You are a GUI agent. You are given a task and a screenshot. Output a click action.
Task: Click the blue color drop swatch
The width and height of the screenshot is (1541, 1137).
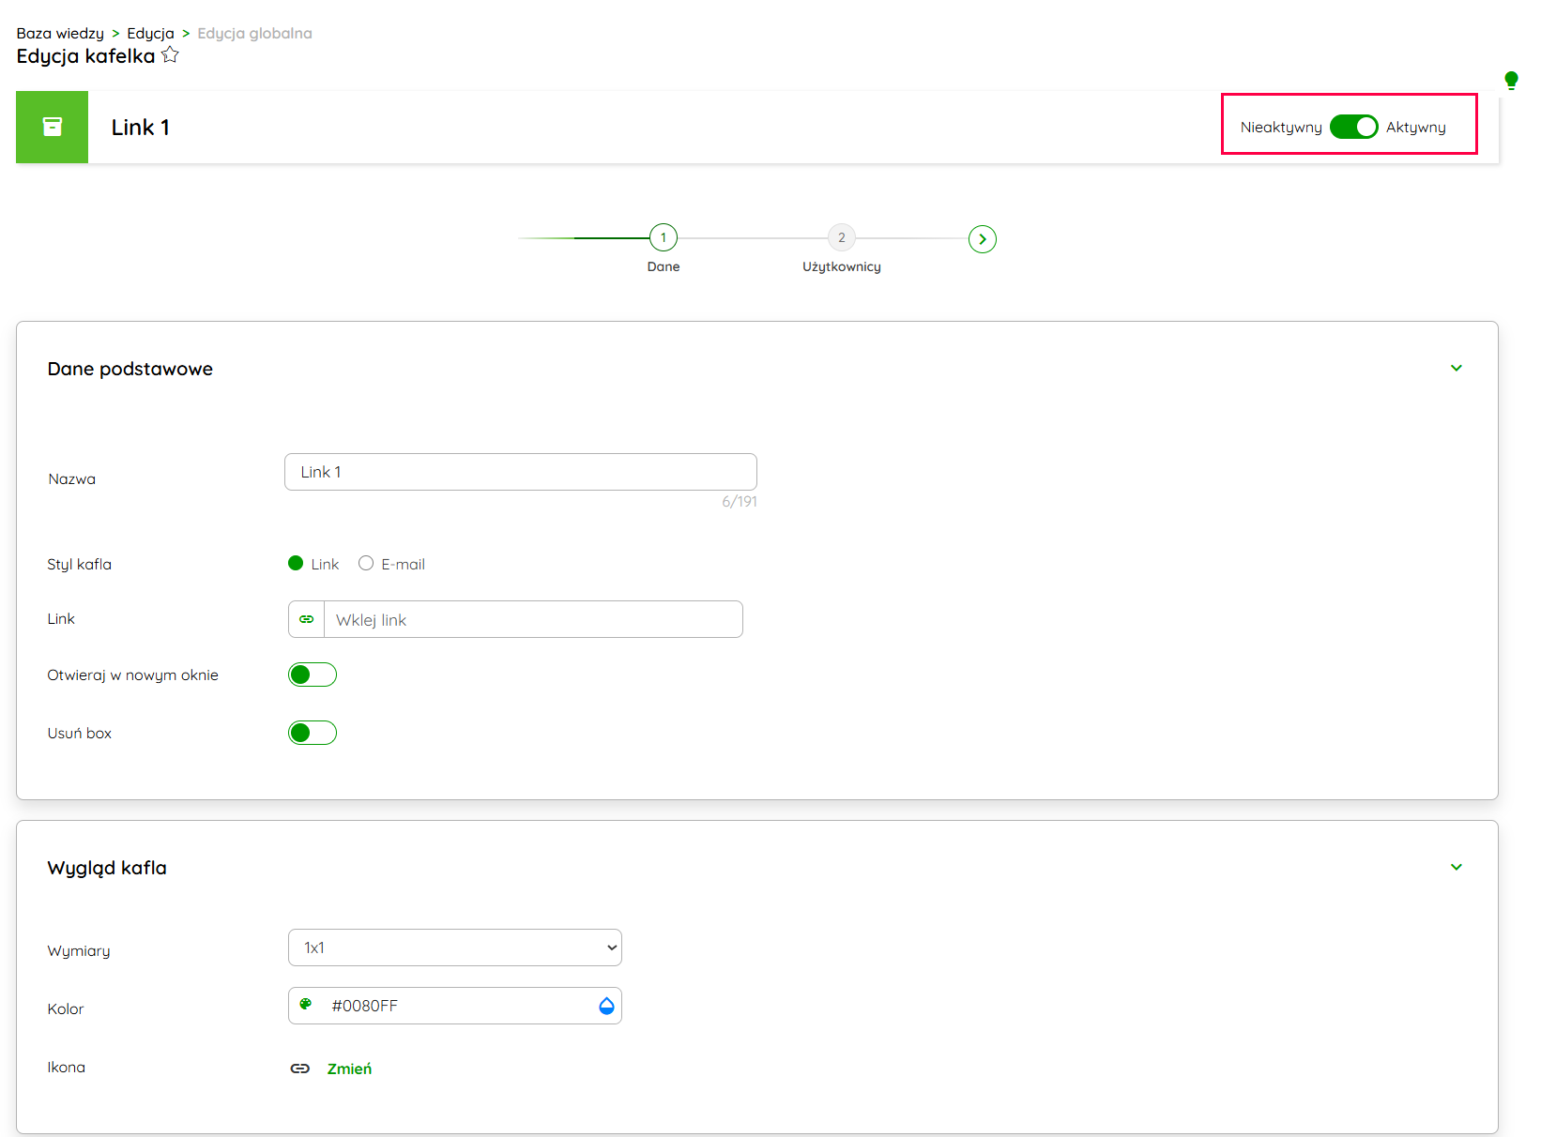pyautogui.click(x=606, y=1006)
